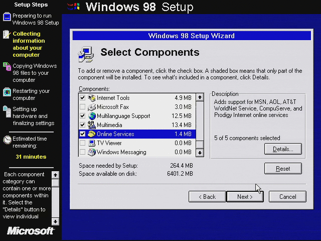Check the Windows Messaging checkbox

82,152
